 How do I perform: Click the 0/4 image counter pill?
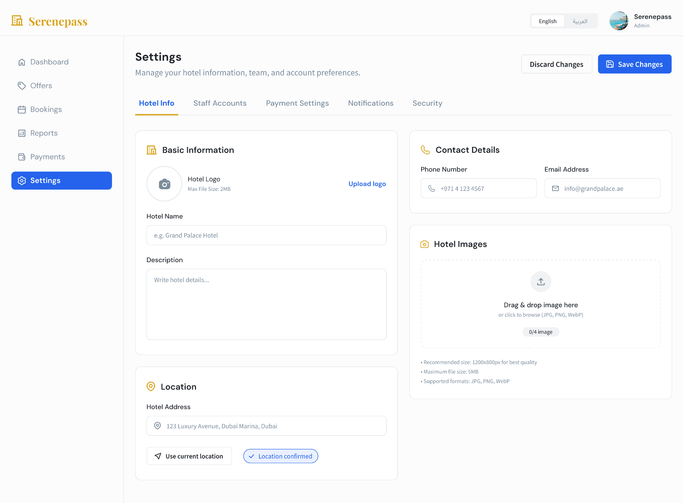[x=541, y=332]
